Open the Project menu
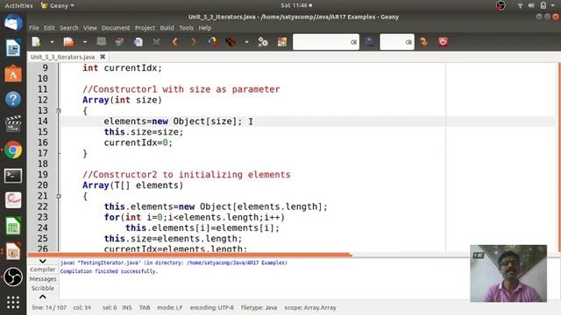Viewport: 561px width, 315px height. tap(145, 28)
